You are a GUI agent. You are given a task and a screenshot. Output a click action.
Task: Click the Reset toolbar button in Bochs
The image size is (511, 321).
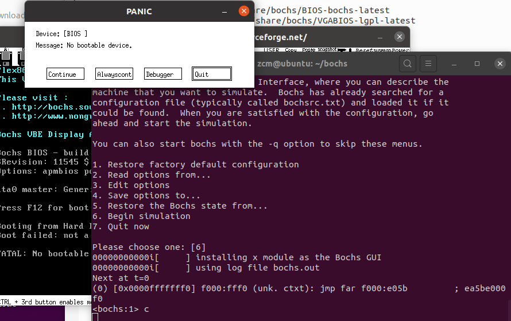click(x=365, y=50)
